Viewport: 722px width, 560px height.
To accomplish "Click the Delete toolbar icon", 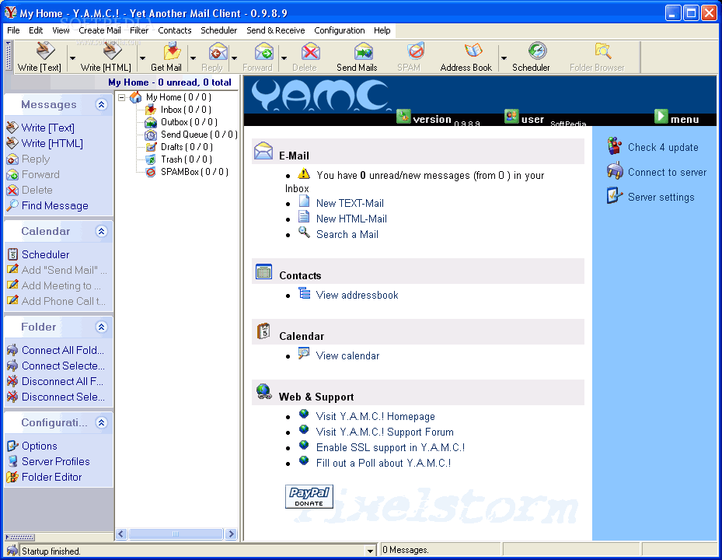I will click(x=311, y=51).
